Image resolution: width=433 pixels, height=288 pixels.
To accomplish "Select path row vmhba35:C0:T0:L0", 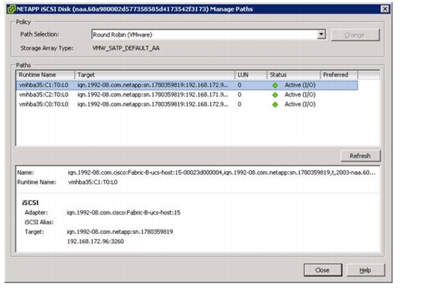I will pyautogui.click(x=187, y=104).
